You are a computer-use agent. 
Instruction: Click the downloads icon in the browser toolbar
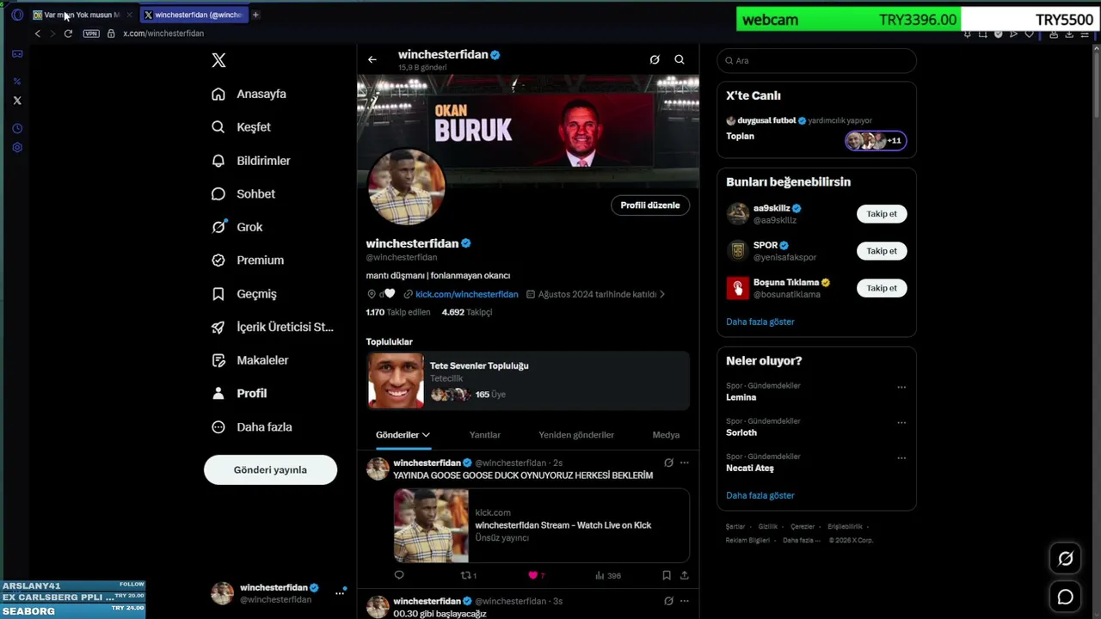1069,34
